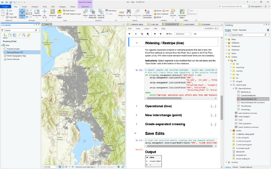The width and height of the screenshot is (271, 169).
Task: Click the Go To XY tool
Action: pyautogui.click(x=45, y=13)
